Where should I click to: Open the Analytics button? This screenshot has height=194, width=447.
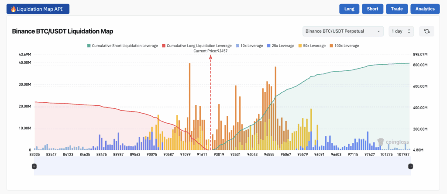click(425, 9)
